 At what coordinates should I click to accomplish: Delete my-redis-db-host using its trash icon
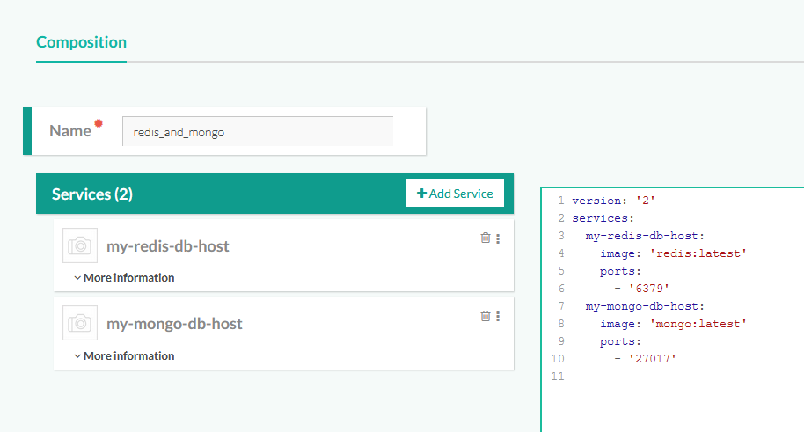pyautogui.click(x=485, y=238)
